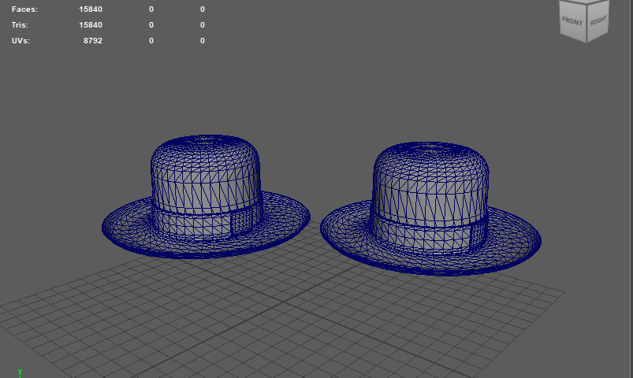Screen dimensions: 633x378
Task: Click the Tris count value 15840
Action: pos(91,24)
